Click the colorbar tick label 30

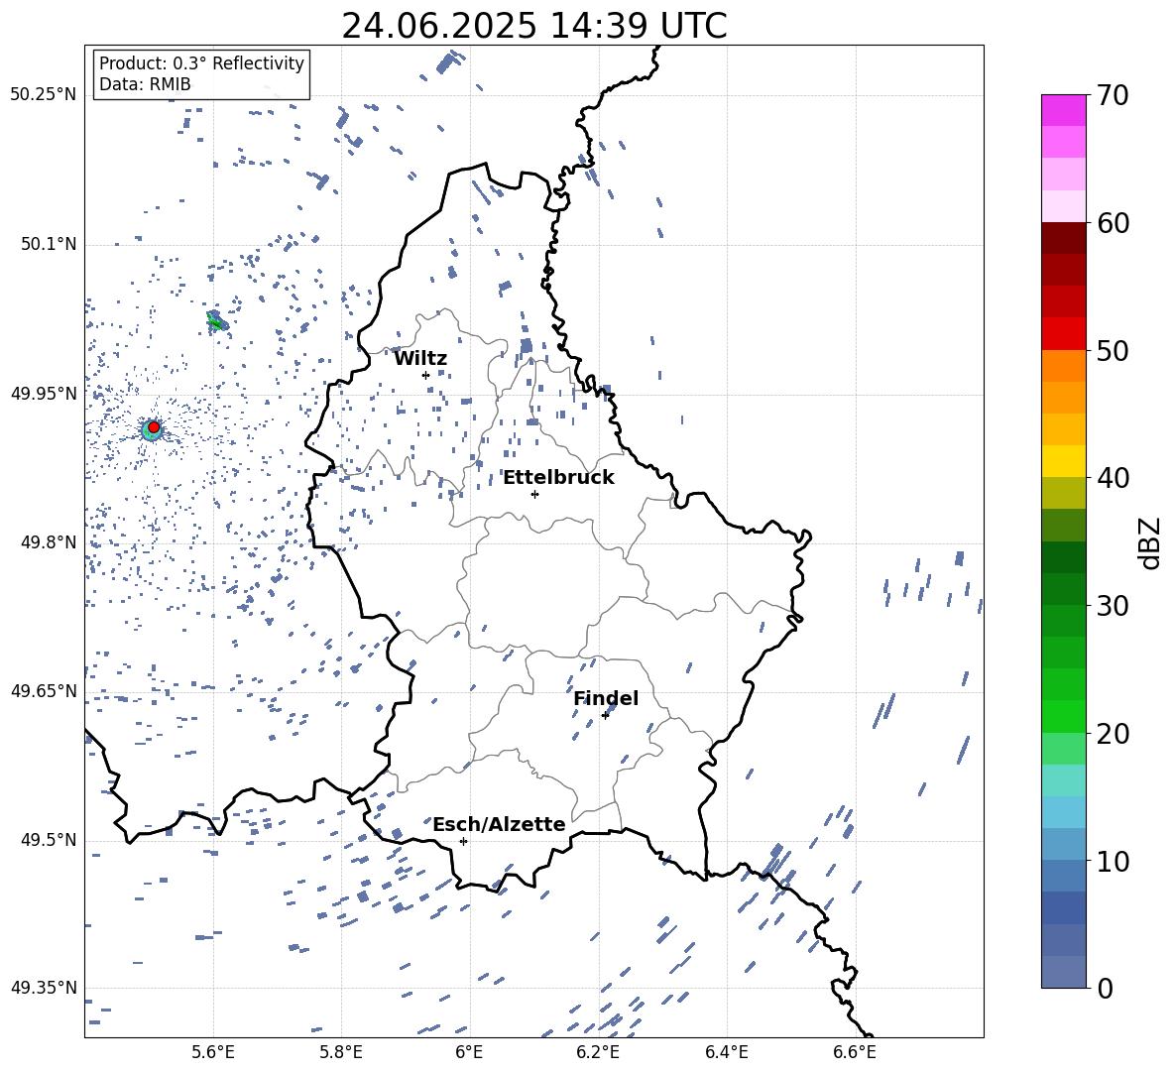click(1113, 605)
